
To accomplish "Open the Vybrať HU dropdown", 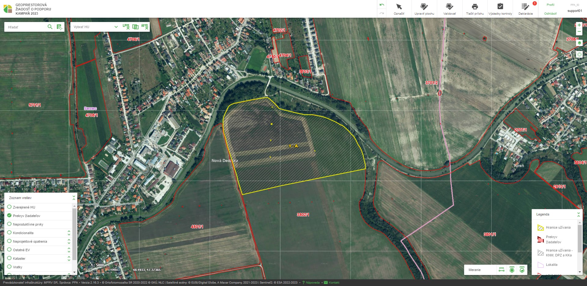I will click(95, 27).
